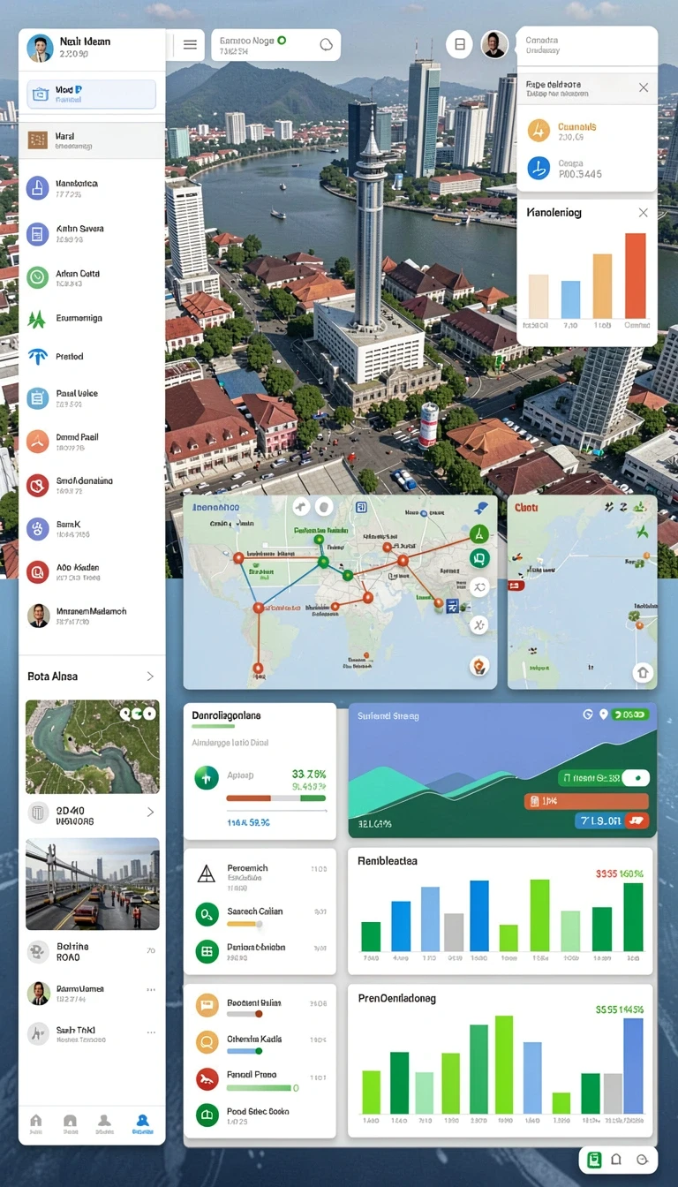Expand the 2D4I0 row chevron
This screenshot has width=678, height=1187.
click(x=150, y=812)
